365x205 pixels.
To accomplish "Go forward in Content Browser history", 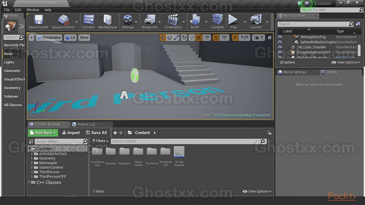I will point(121,133).
